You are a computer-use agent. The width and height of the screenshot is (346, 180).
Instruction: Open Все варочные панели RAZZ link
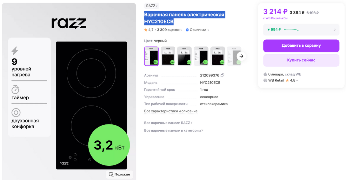(x=168, y=123)
